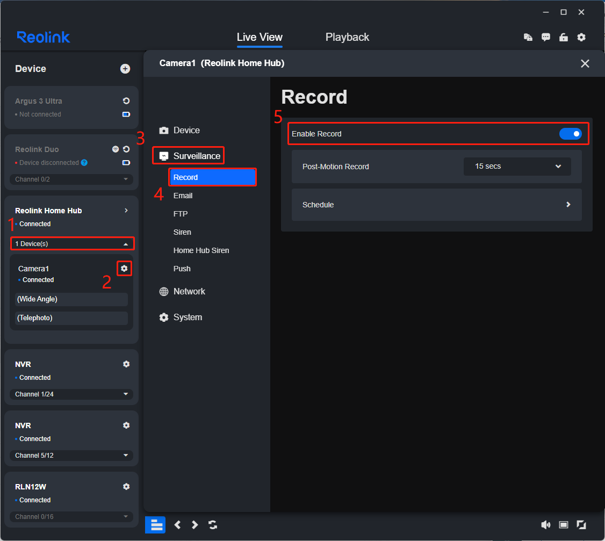Switch to the Playback tab

347,37
